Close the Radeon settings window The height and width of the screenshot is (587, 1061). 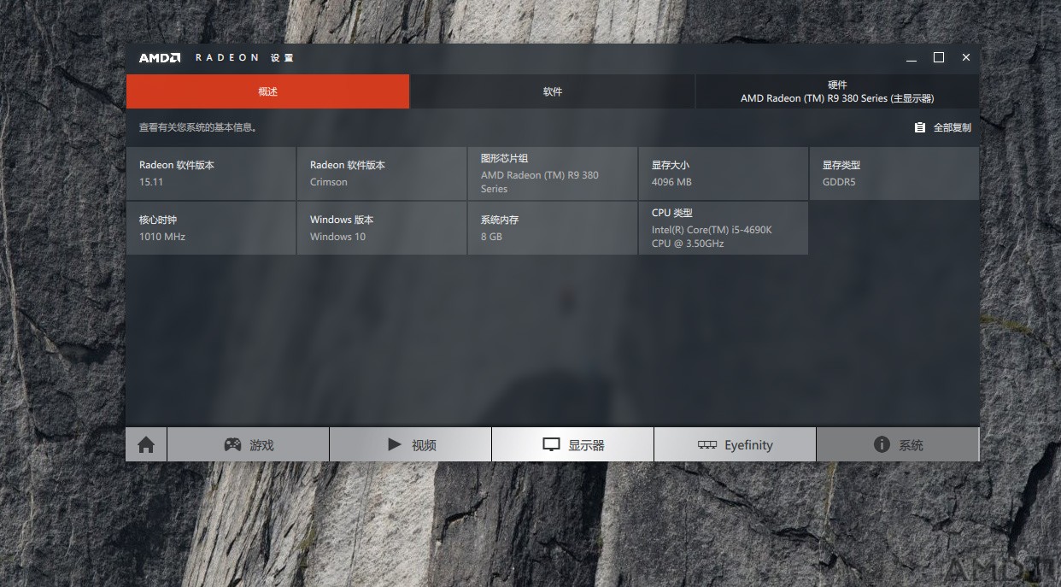pos(966,58)
